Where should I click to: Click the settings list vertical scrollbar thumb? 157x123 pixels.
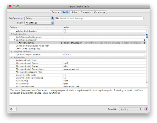(x=147, y=36)
